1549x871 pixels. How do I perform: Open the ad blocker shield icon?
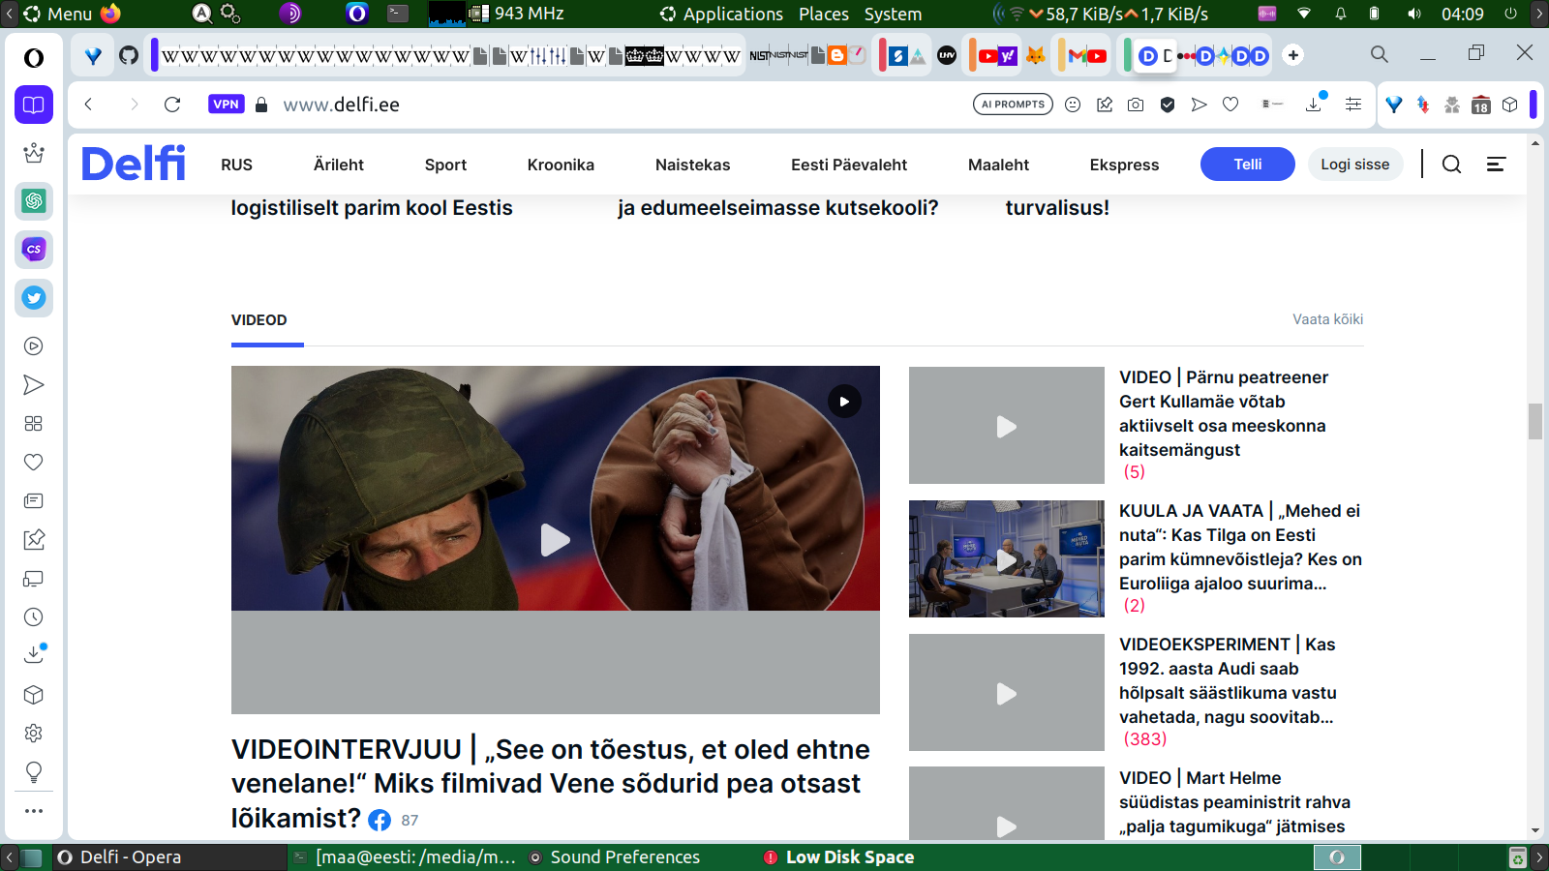point(1168,105)
